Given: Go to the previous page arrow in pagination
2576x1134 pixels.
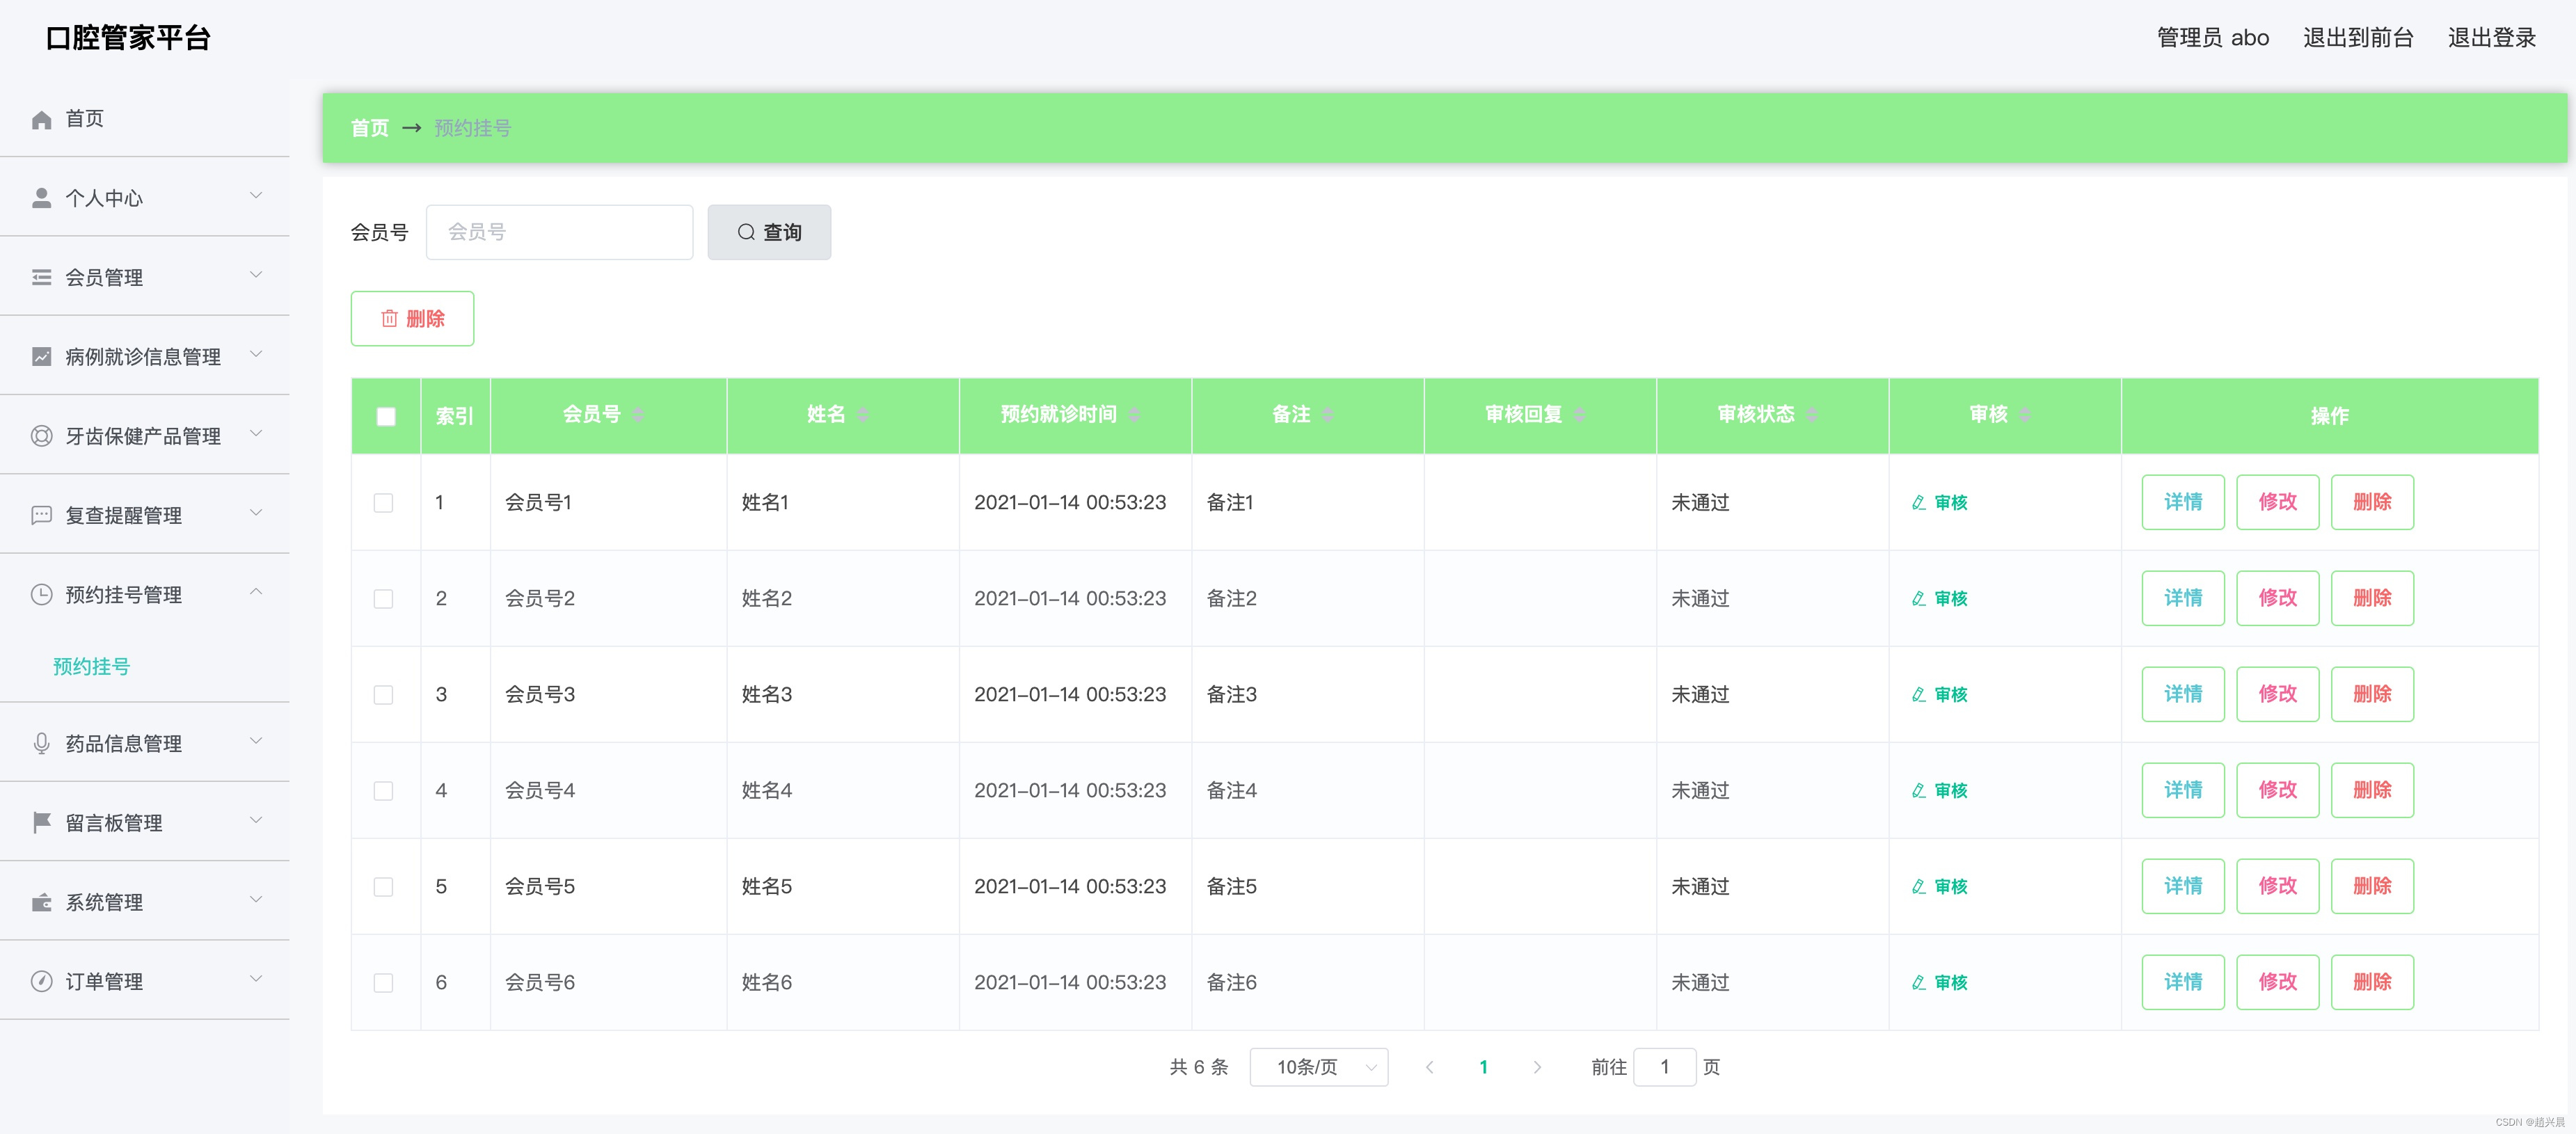Looking at the screenshot, I should click(1429, 1067).
